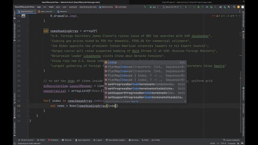Open the Profile app speedometer icon

[207, 7]
